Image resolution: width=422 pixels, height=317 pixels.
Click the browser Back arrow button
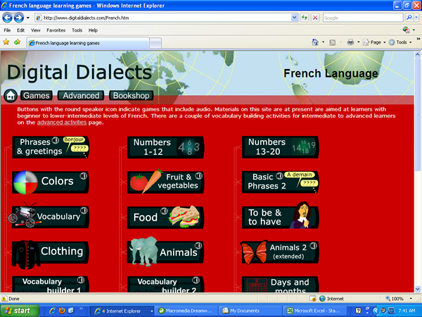click(x=7, y=18)
